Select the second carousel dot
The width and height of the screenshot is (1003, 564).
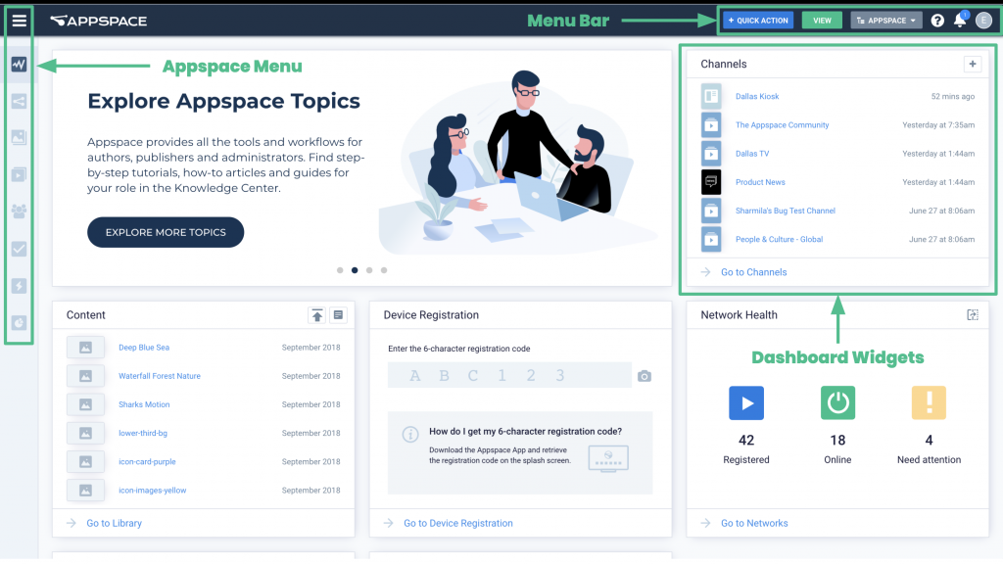click(355, 270)
